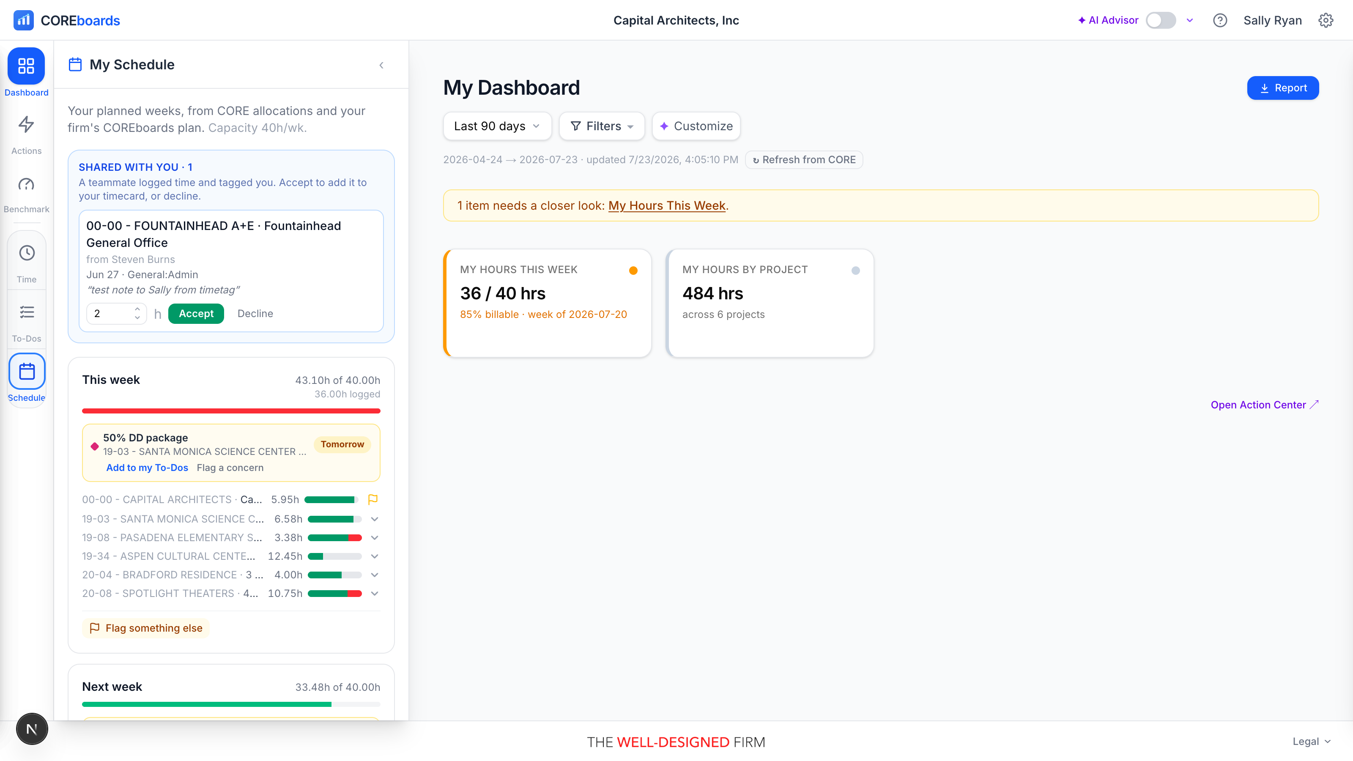Open the help question mark icon

[x=1219, y=20]
